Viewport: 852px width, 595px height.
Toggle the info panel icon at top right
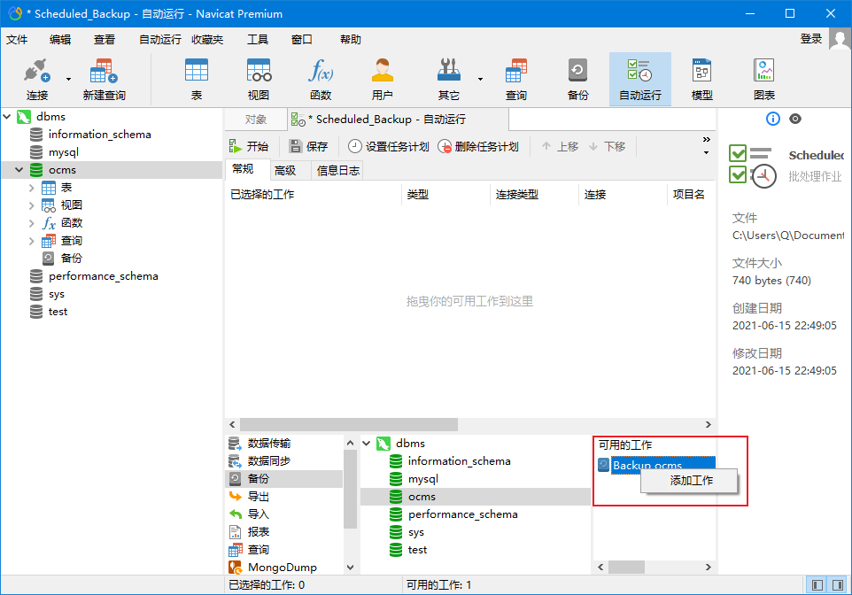[772, 119]
